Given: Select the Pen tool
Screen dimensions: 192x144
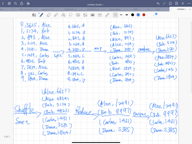Looking at the screenshot, I should click(x=41, y=15).
